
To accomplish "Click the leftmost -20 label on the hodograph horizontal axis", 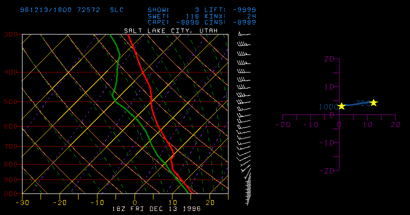I will point(283,124).
